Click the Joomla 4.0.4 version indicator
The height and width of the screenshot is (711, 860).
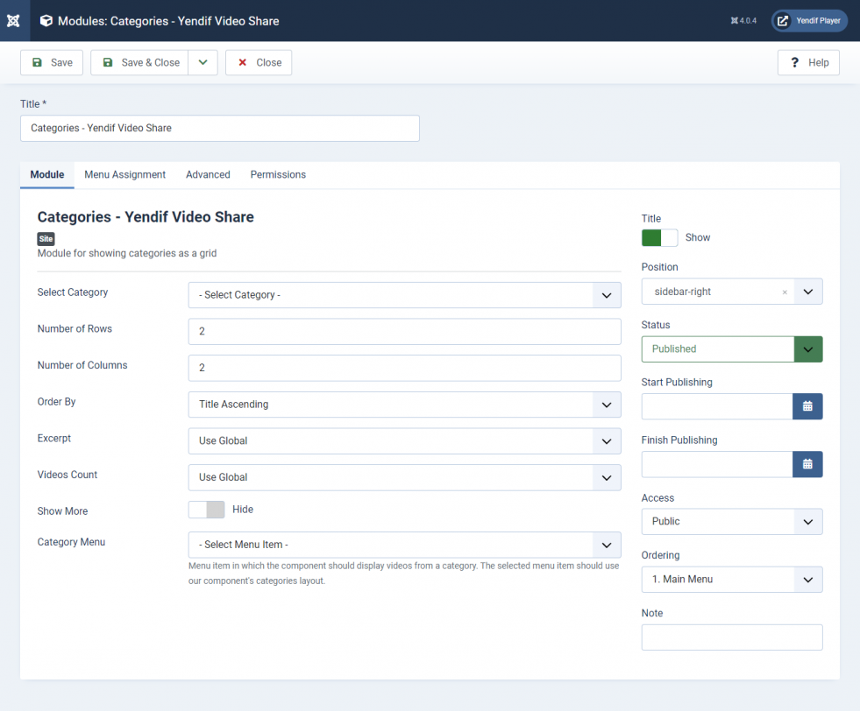pos(743,21)
